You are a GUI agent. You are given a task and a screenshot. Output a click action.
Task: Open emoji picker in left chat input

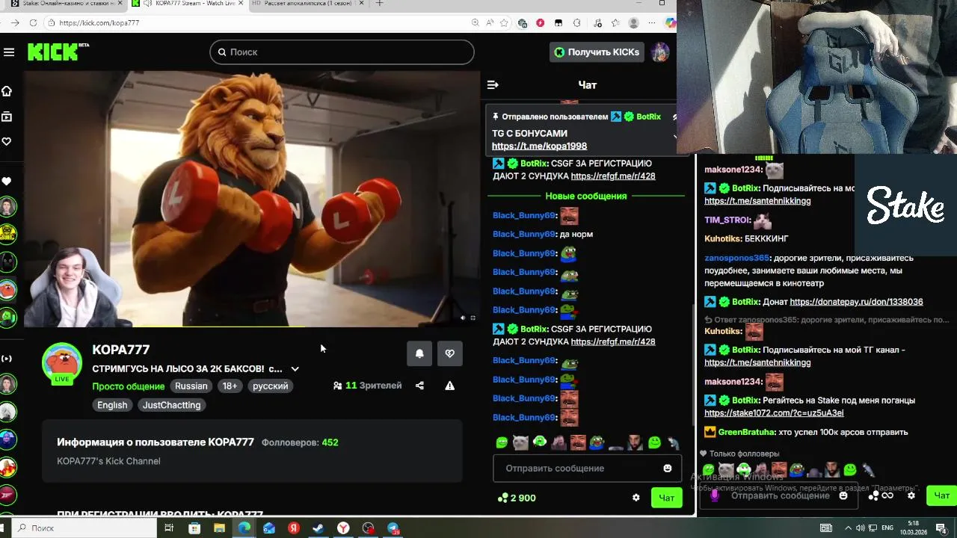(x=667, y=469)
